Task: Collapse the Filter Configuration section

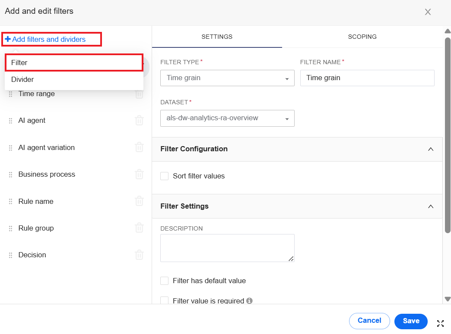Action: pyautogui.click(x=431, y=149)
